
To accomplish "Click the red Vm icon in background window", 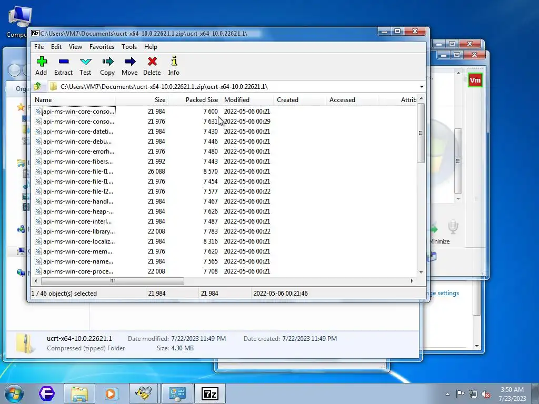I will pyautogui.click(x=475, y=80).
